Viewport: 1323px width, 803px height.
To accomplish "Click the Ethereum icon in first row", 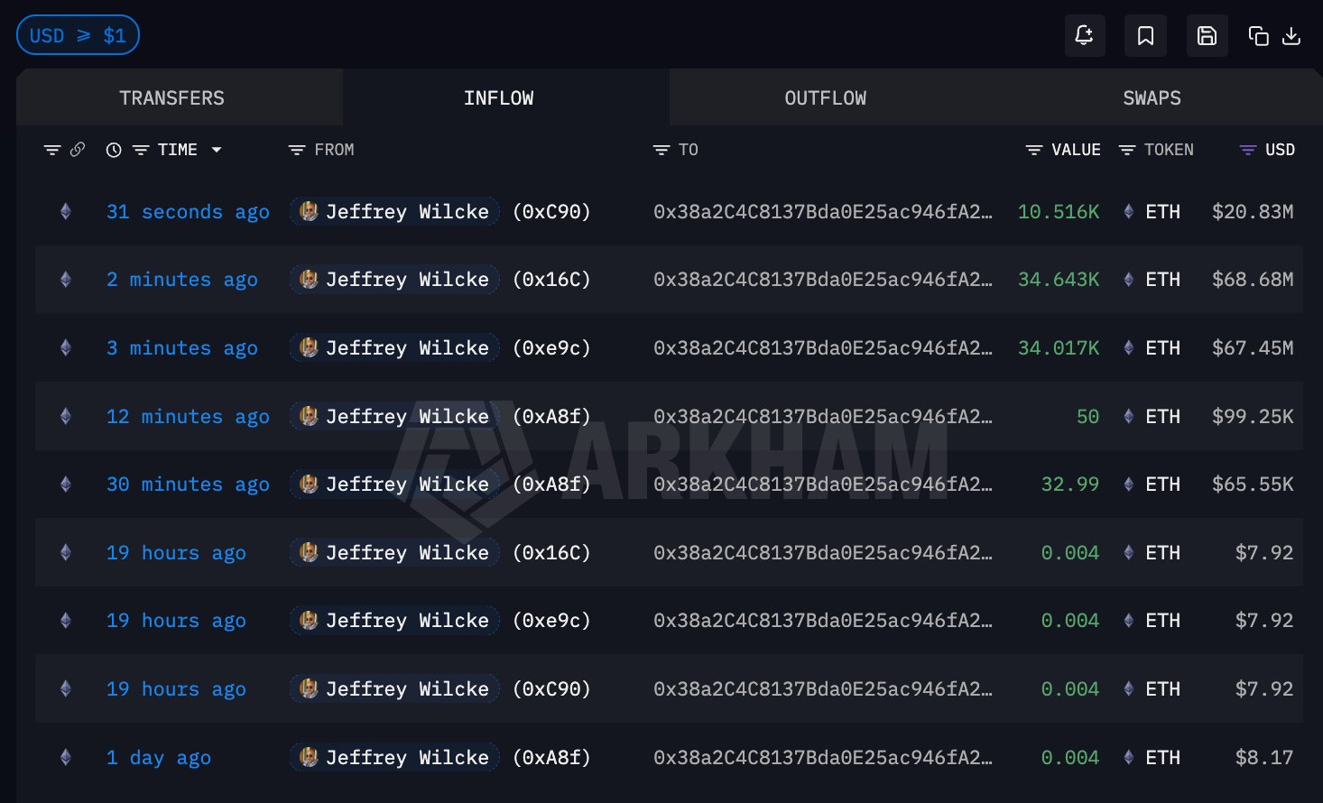I will (65, 212).
